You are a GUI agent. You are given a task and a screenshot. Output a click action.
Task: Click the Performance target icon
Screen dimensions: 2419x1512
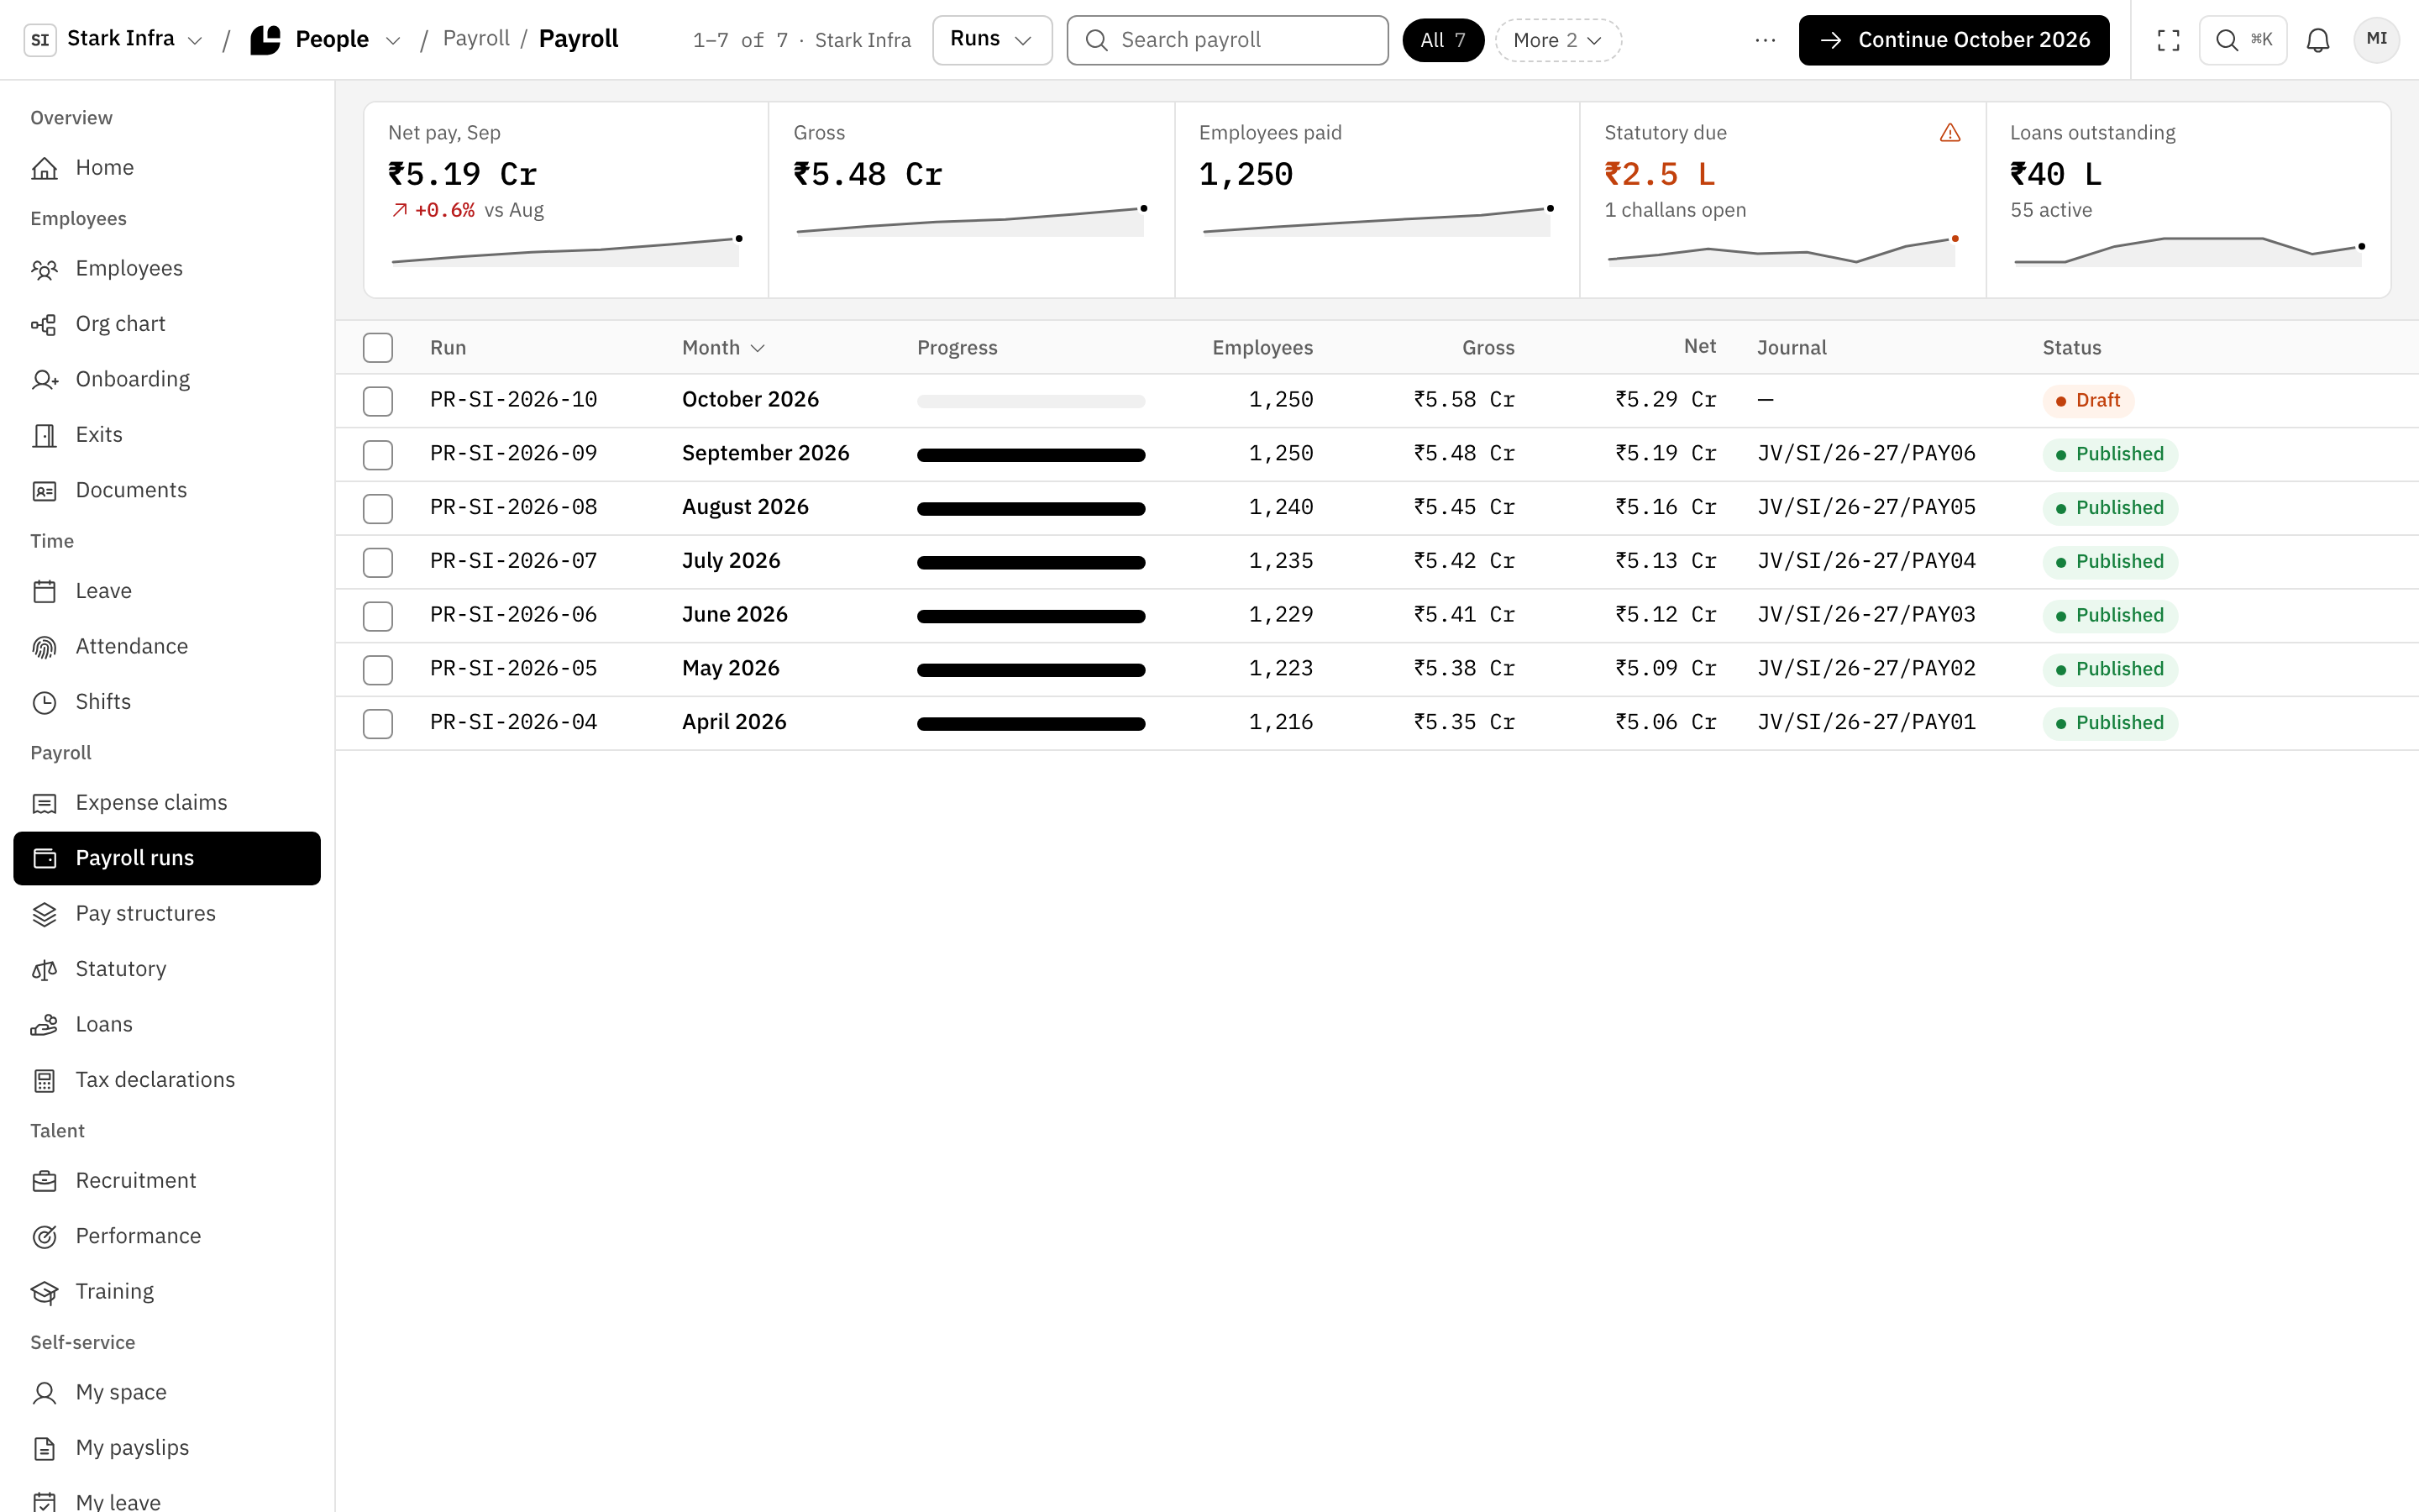pyautogui.click(x=44, y=1237)
